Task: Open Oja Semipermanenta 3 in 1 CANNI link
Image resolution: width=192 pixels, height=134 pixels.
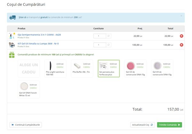Action: coord(39,35)
